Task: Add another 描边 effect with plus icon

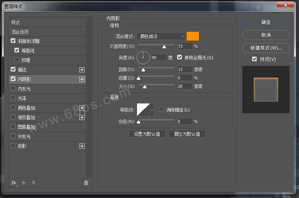Action: [x=82, y=70]
